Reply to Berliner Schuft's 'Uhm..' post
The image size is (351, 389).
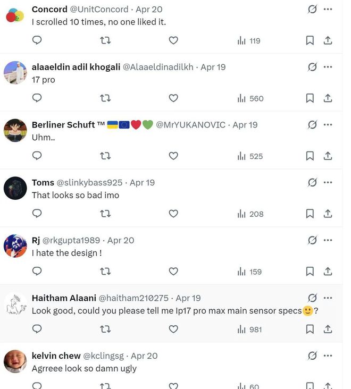pos(37,156)
